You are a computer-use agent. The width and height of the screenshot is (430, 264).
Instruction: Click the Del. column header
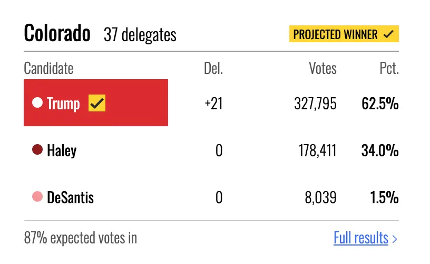tap(213, 68)
